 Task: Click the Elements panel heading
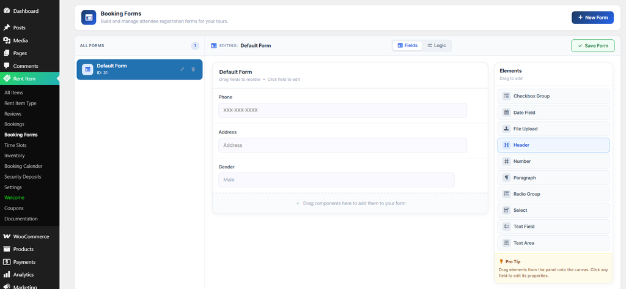[x=510, y=71]
